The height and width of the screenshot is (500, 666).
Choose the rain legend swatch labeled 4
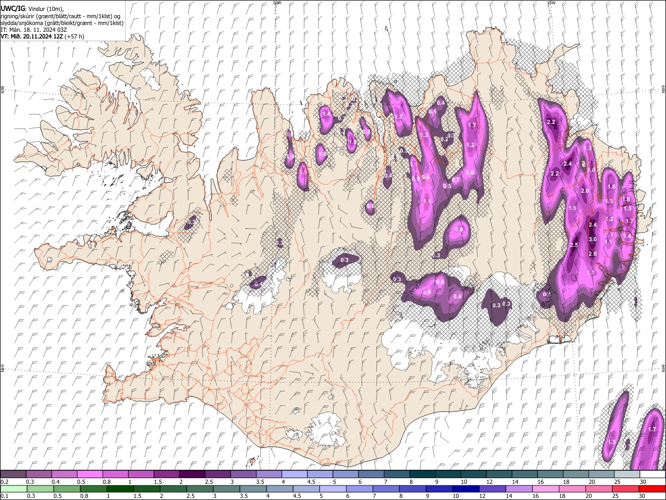point(279,489)
